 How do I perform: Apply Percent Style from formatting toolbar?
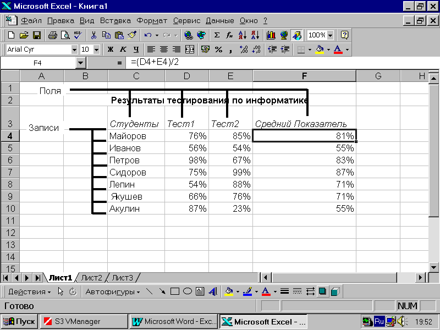coord(218,50)
